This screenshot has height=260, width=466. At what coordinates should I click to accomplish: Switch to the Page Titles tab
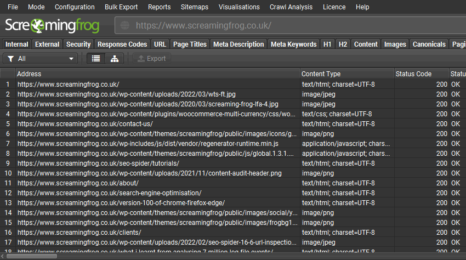tap(190, 44)
